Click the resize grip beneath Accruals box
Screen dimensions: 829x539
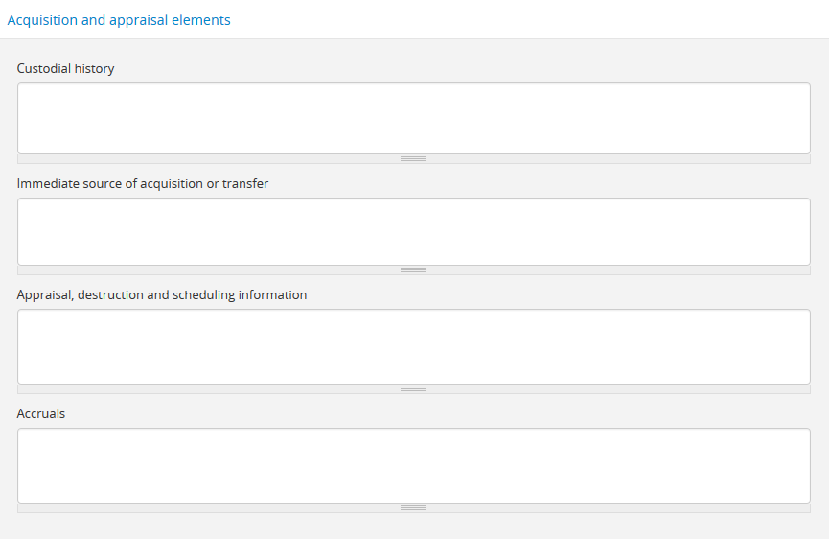click(413, 508)
